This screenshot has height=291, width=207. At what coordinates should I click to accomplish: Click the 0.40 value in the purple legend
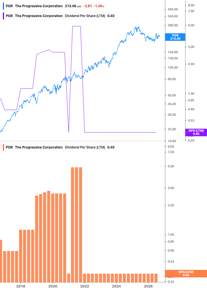tap(111, 16)
